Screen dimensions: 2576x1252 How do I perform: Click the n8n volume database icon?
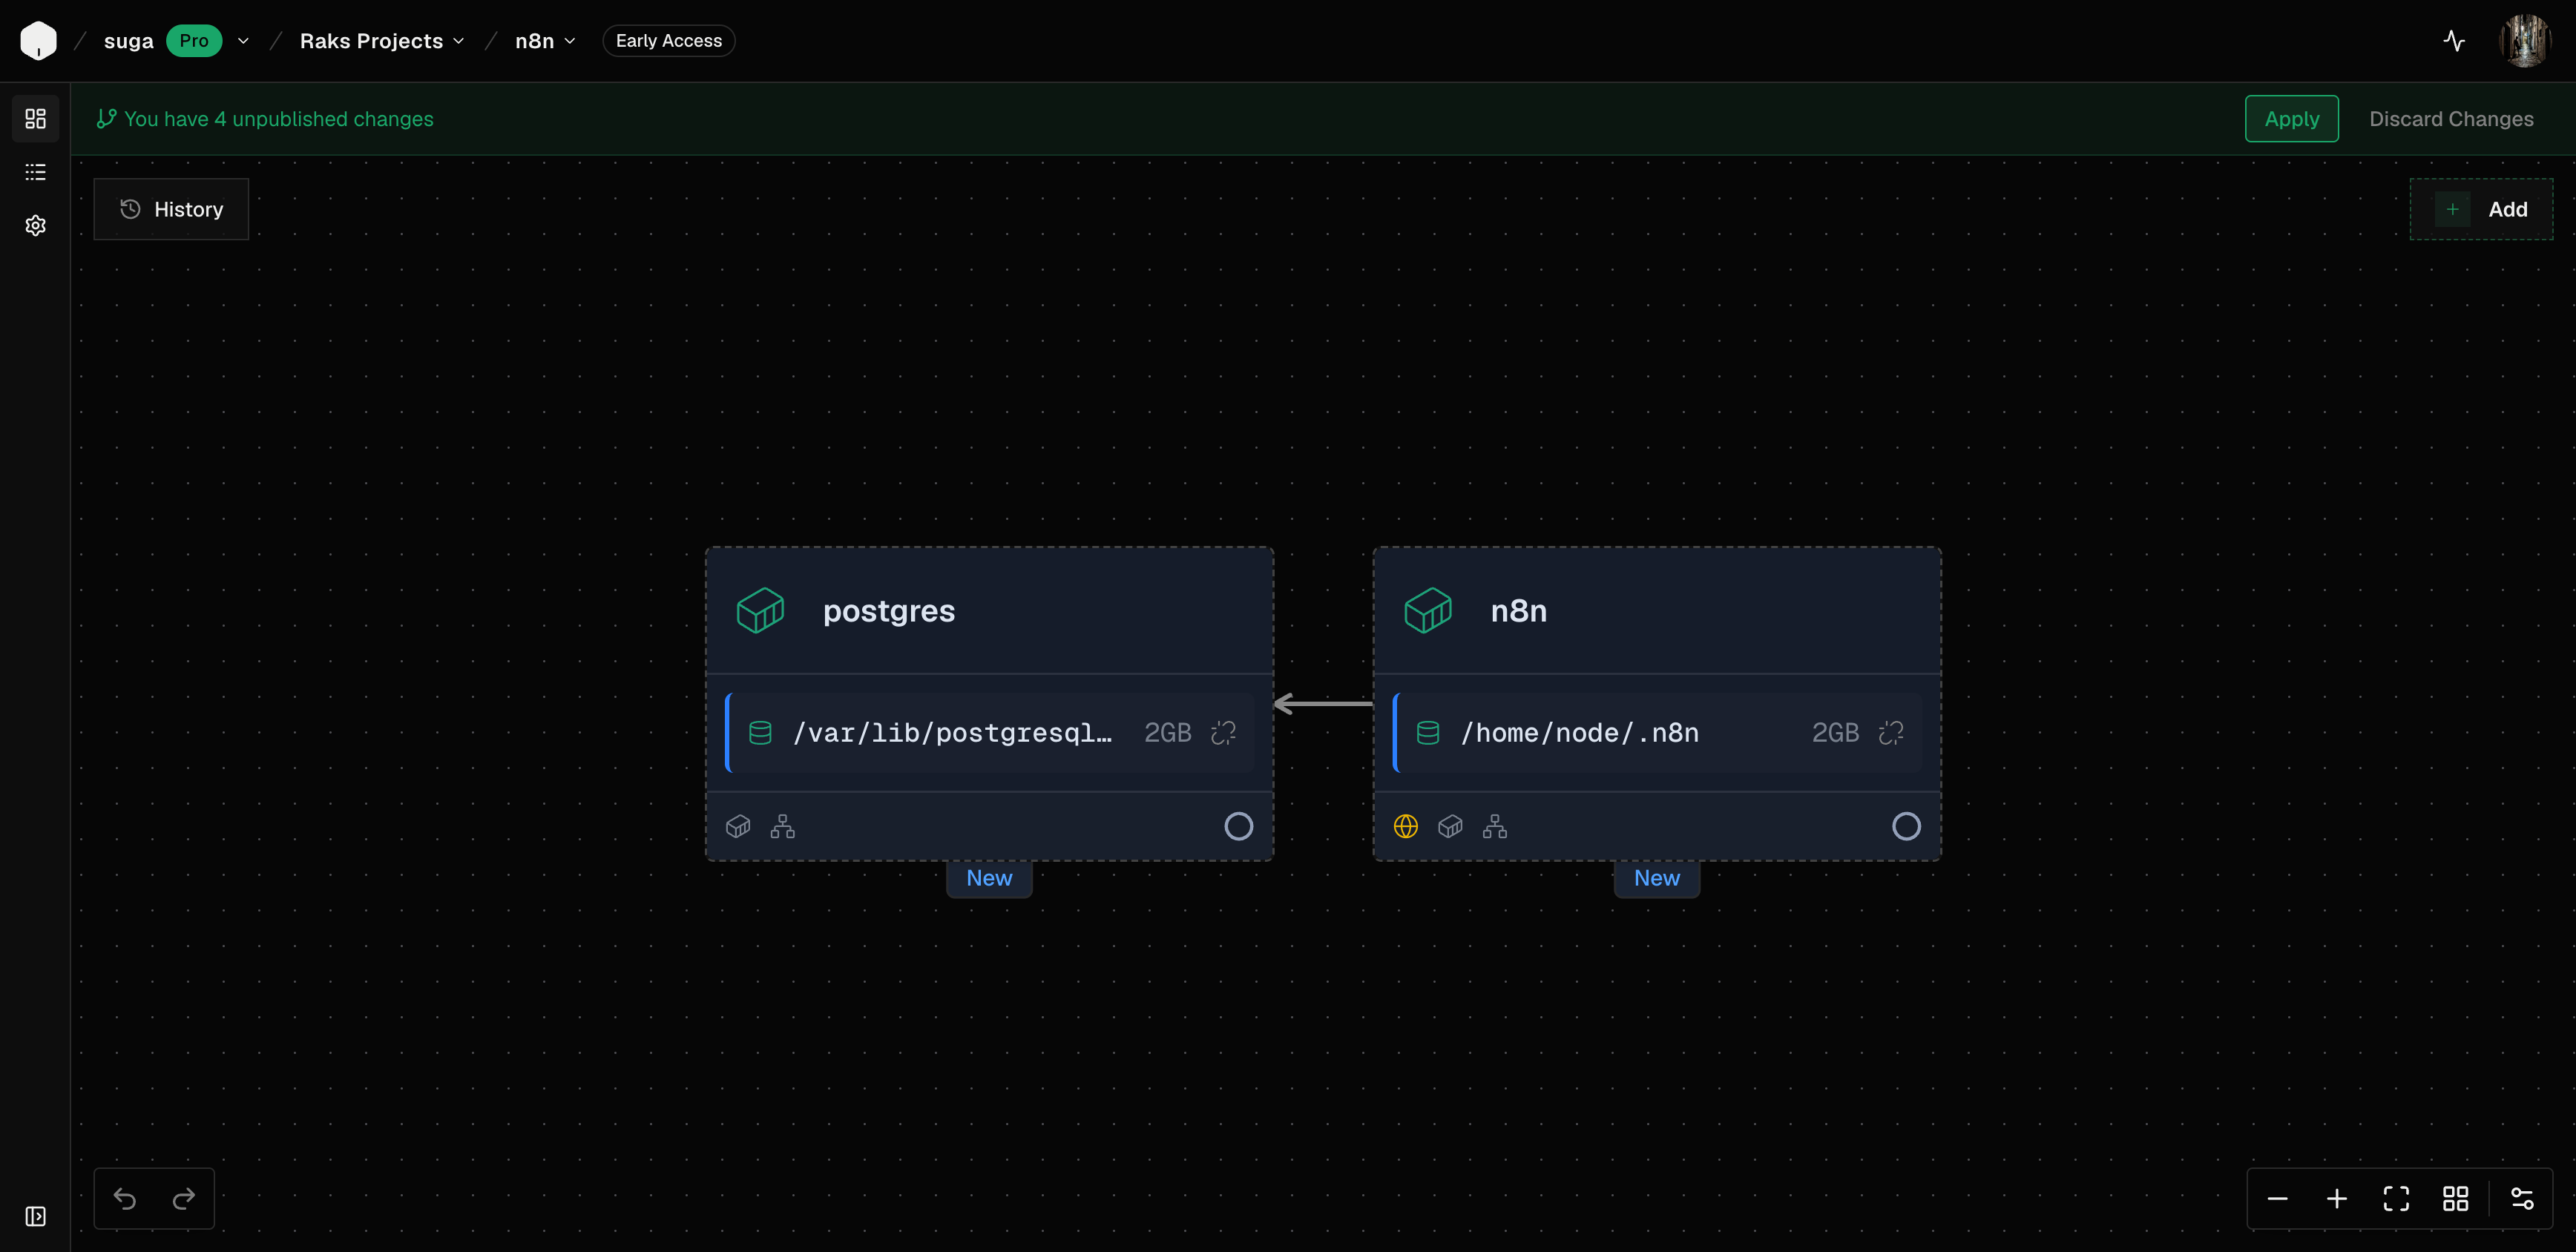point(1428,733)
